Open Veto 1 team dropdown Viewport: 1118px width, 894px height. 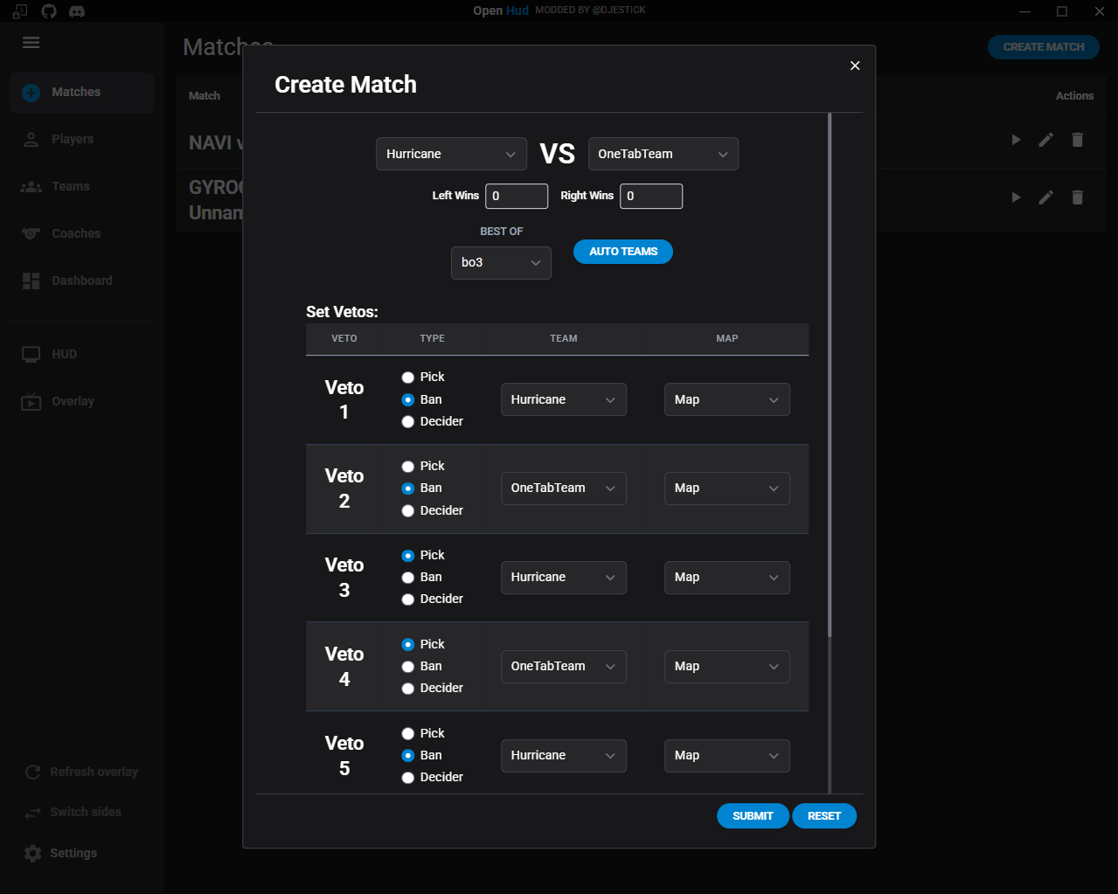point(564,400)
